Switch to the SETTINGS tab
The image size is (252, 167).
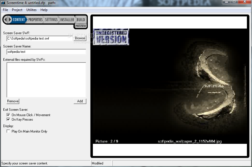[51, 19]
